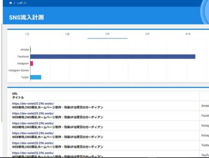This screenshot has height=158, width=209.
Task: Show the 半年 period tab
Action: [x=188, y=34]
